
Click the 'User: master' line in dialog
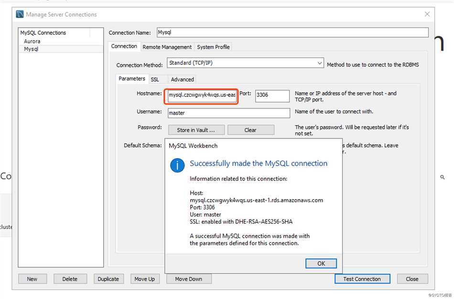tap(205, 214)
